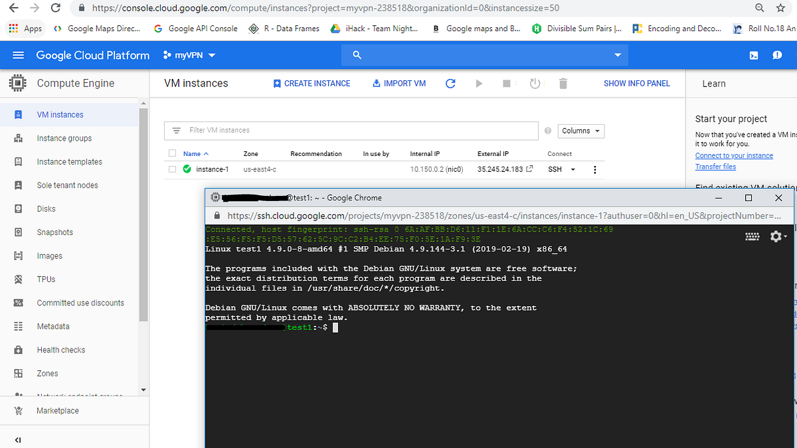Open the instance-1 name link

pos(212,169)
